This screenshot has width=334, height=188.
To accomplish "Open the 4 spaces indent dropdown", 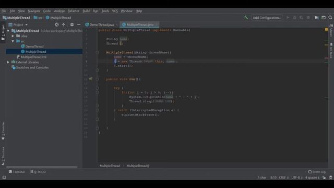I will tap(312, 178).
